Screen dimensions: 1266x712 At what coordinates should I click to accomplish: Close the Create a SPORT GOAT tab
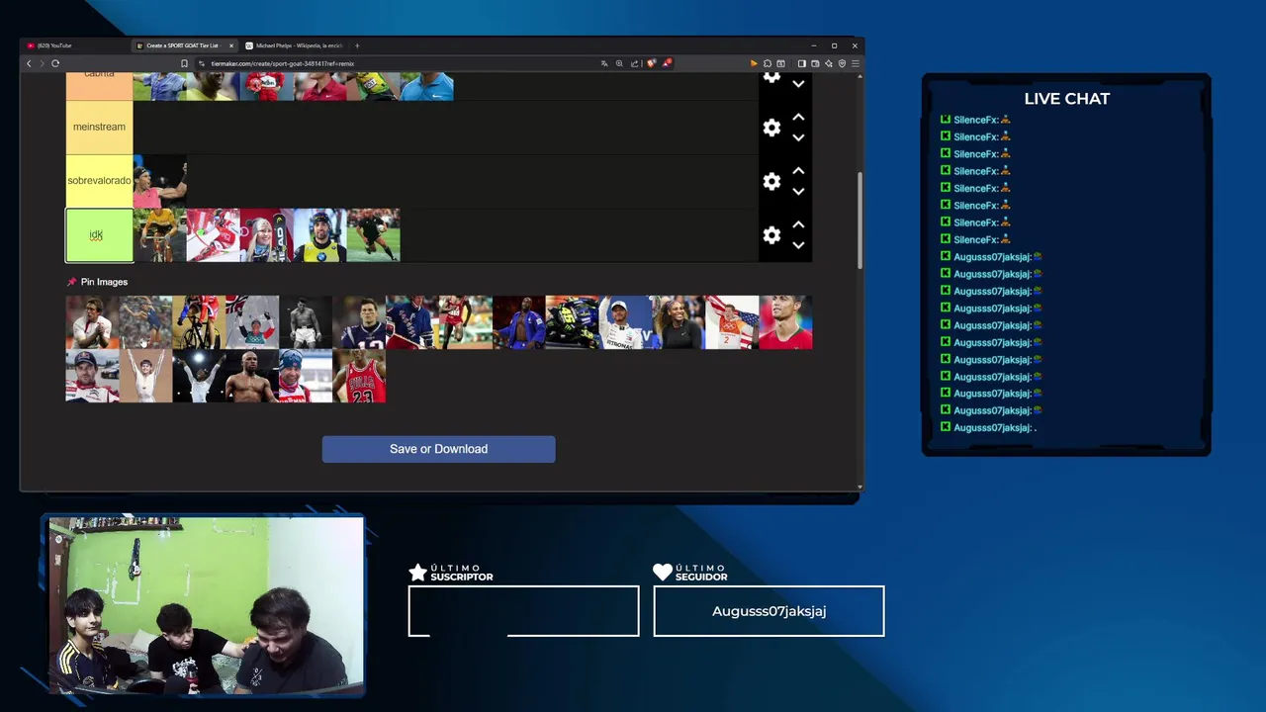[x=231, y=45]
